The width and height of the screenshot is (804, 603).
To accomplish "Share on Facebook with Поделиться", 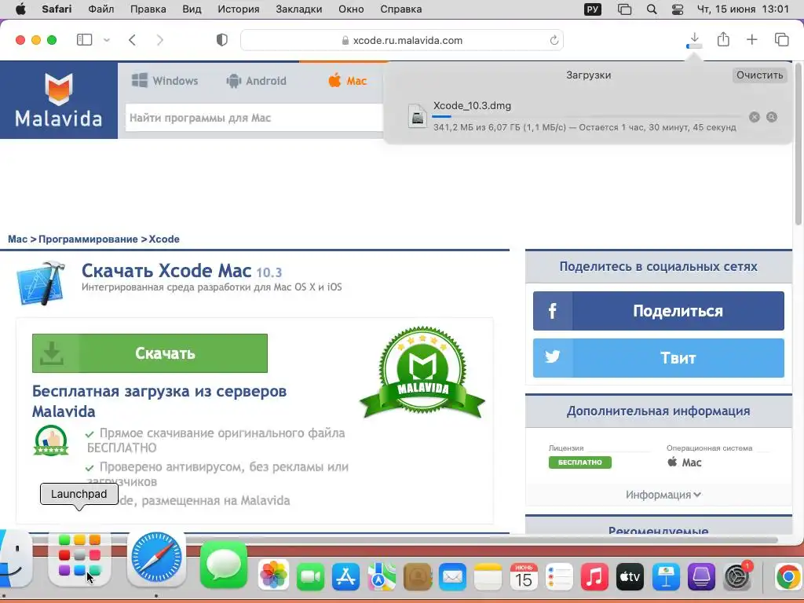I will click(659, 311).
